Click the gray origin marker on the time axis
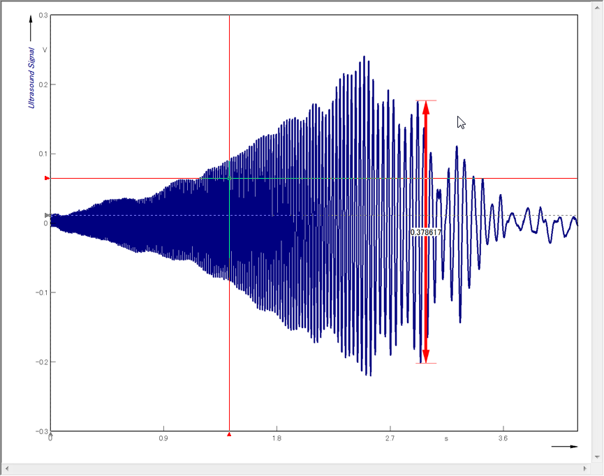Screen dimensions: 604x476 click(50, 434)
